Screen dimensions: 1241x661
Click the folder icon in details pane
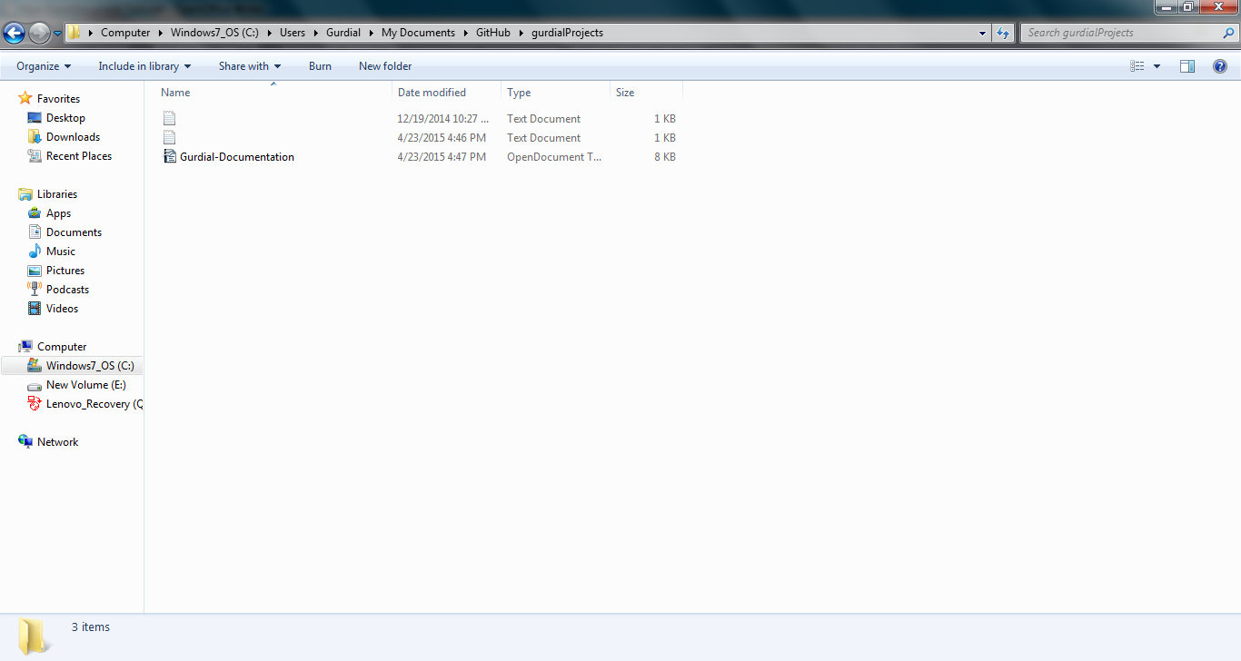(x=35, y=636)
